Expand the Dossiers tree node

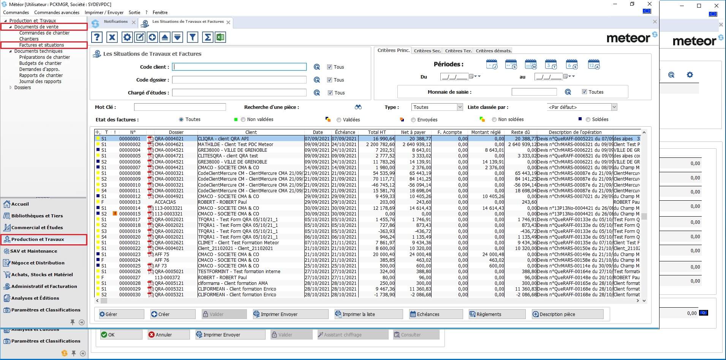point(10,88)
